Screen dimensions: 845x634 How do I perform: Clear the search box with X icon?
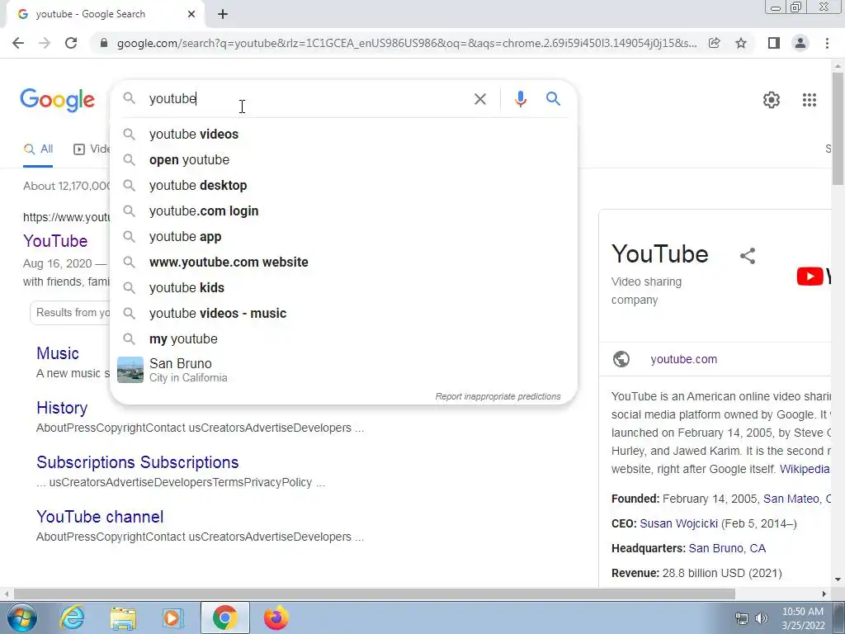[x=479, y=99]
